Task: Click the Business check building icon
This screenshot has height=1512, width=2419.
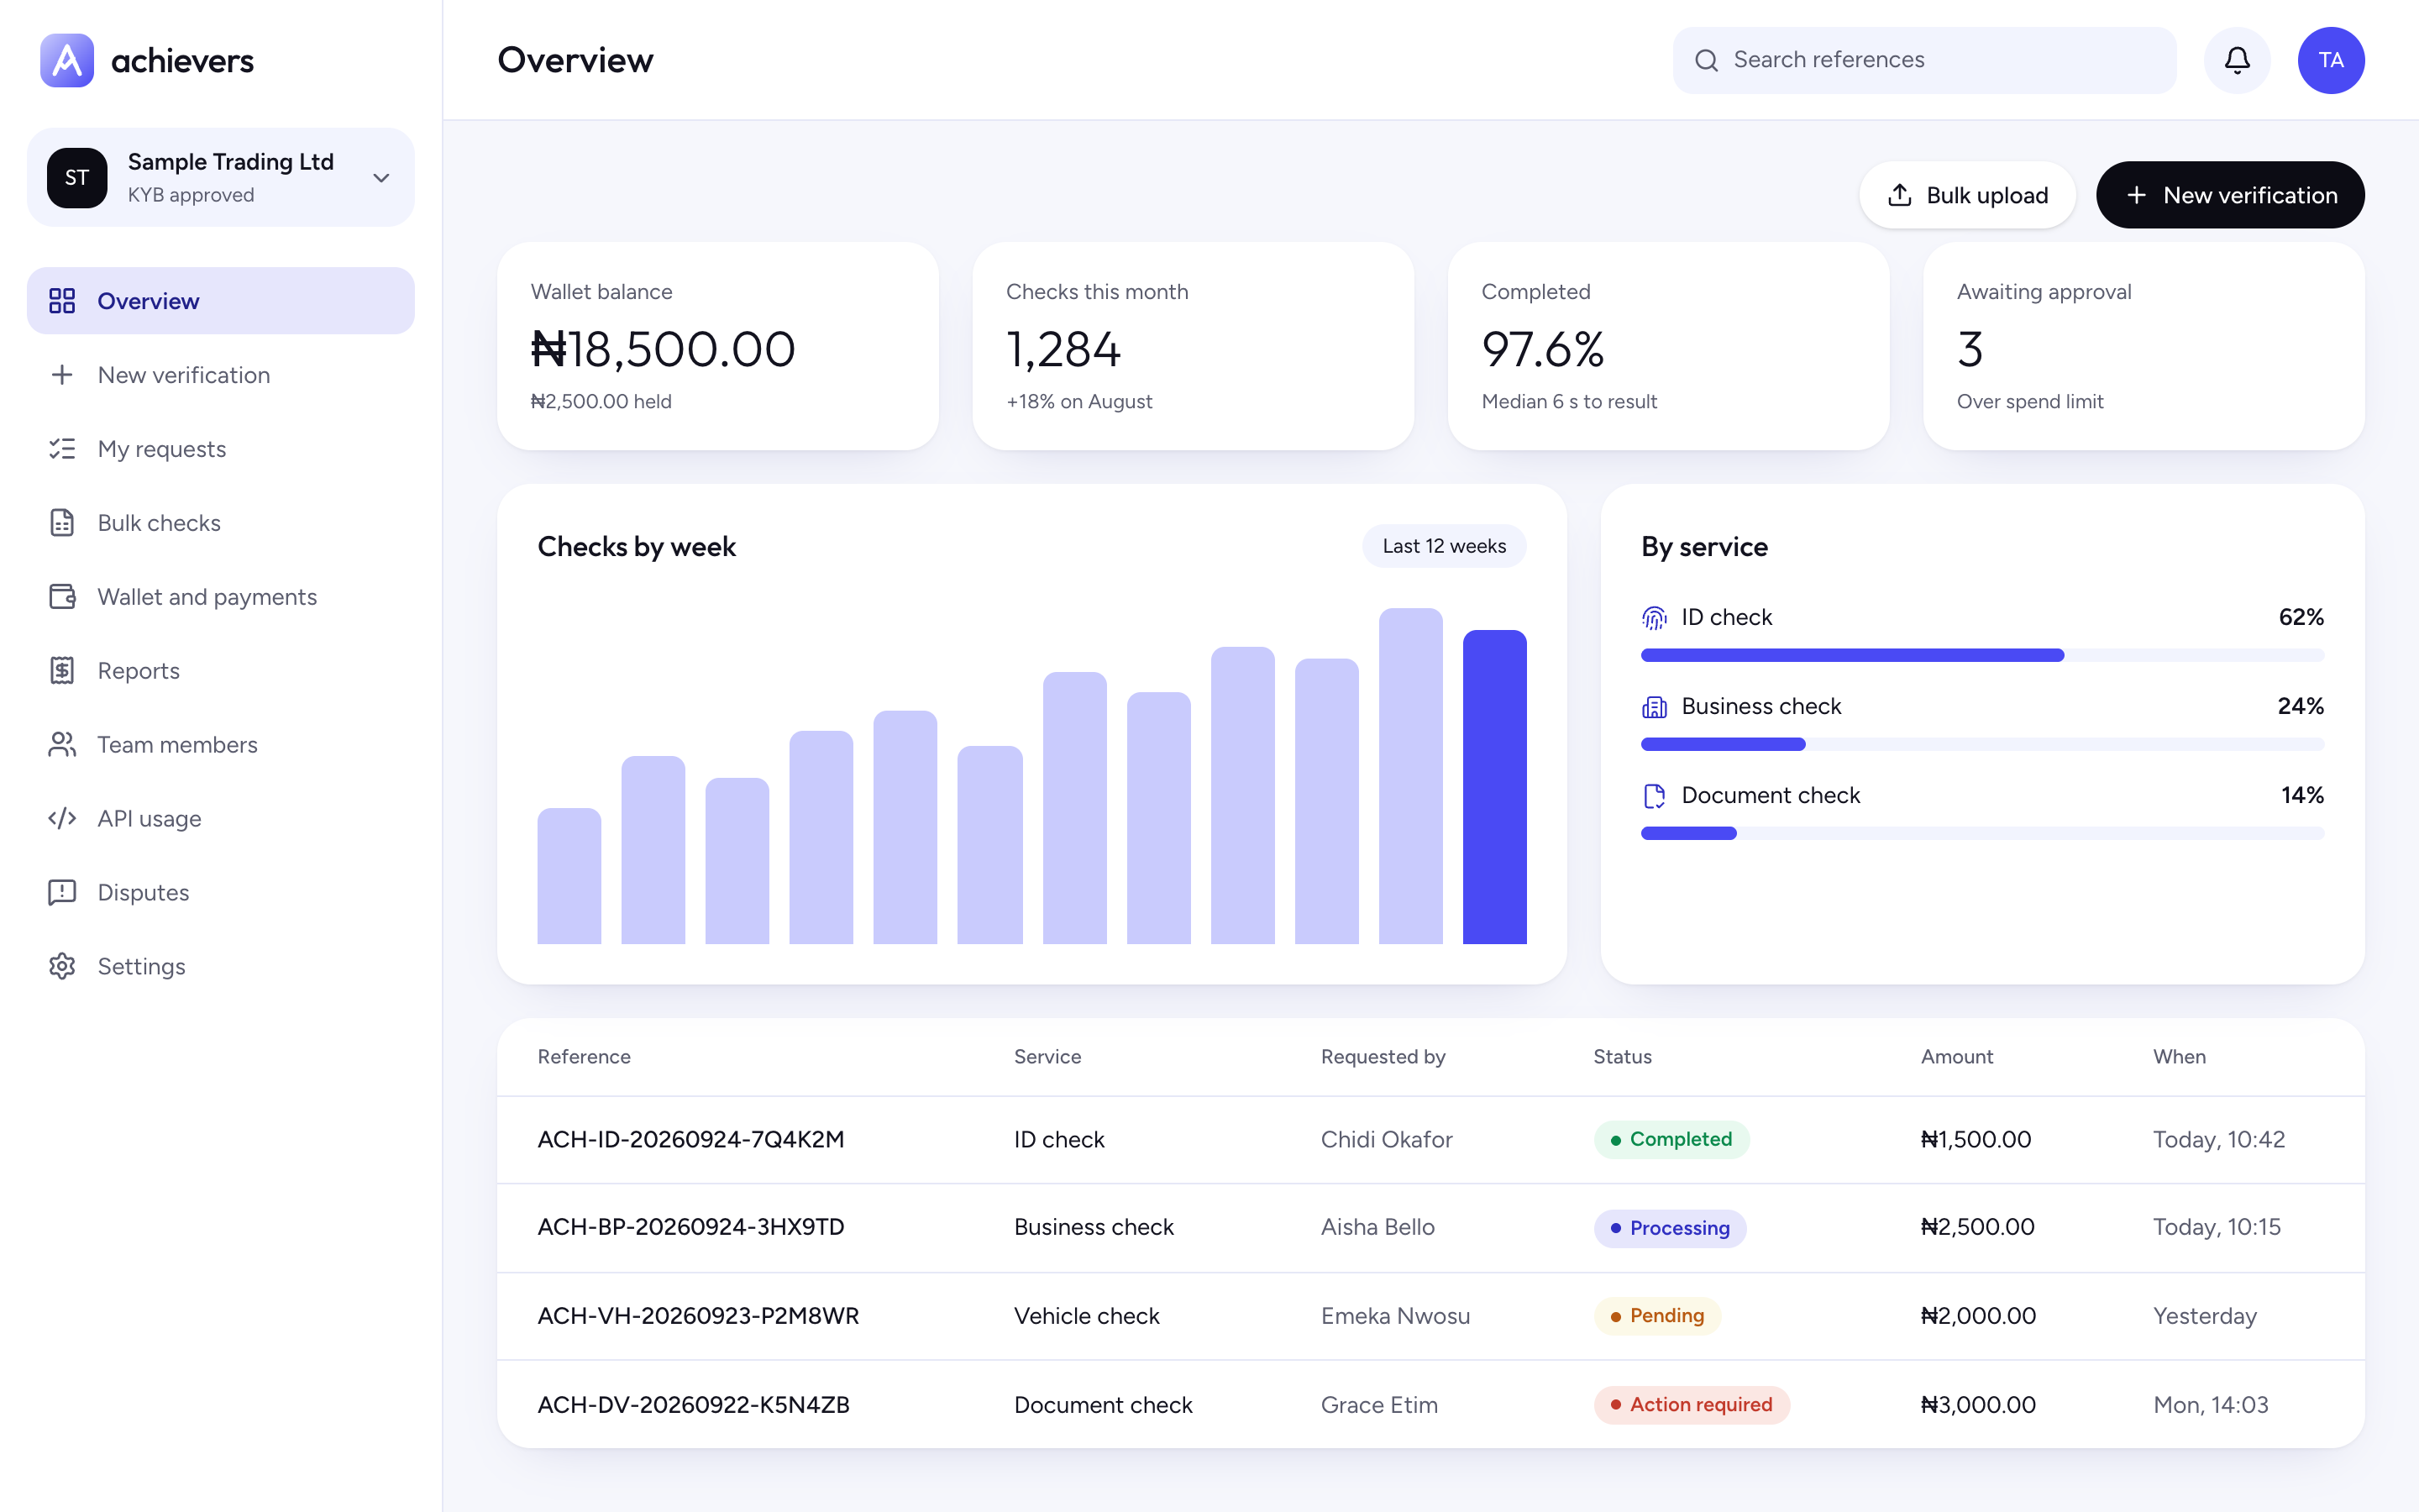Action: click(x=1655, y=707)
